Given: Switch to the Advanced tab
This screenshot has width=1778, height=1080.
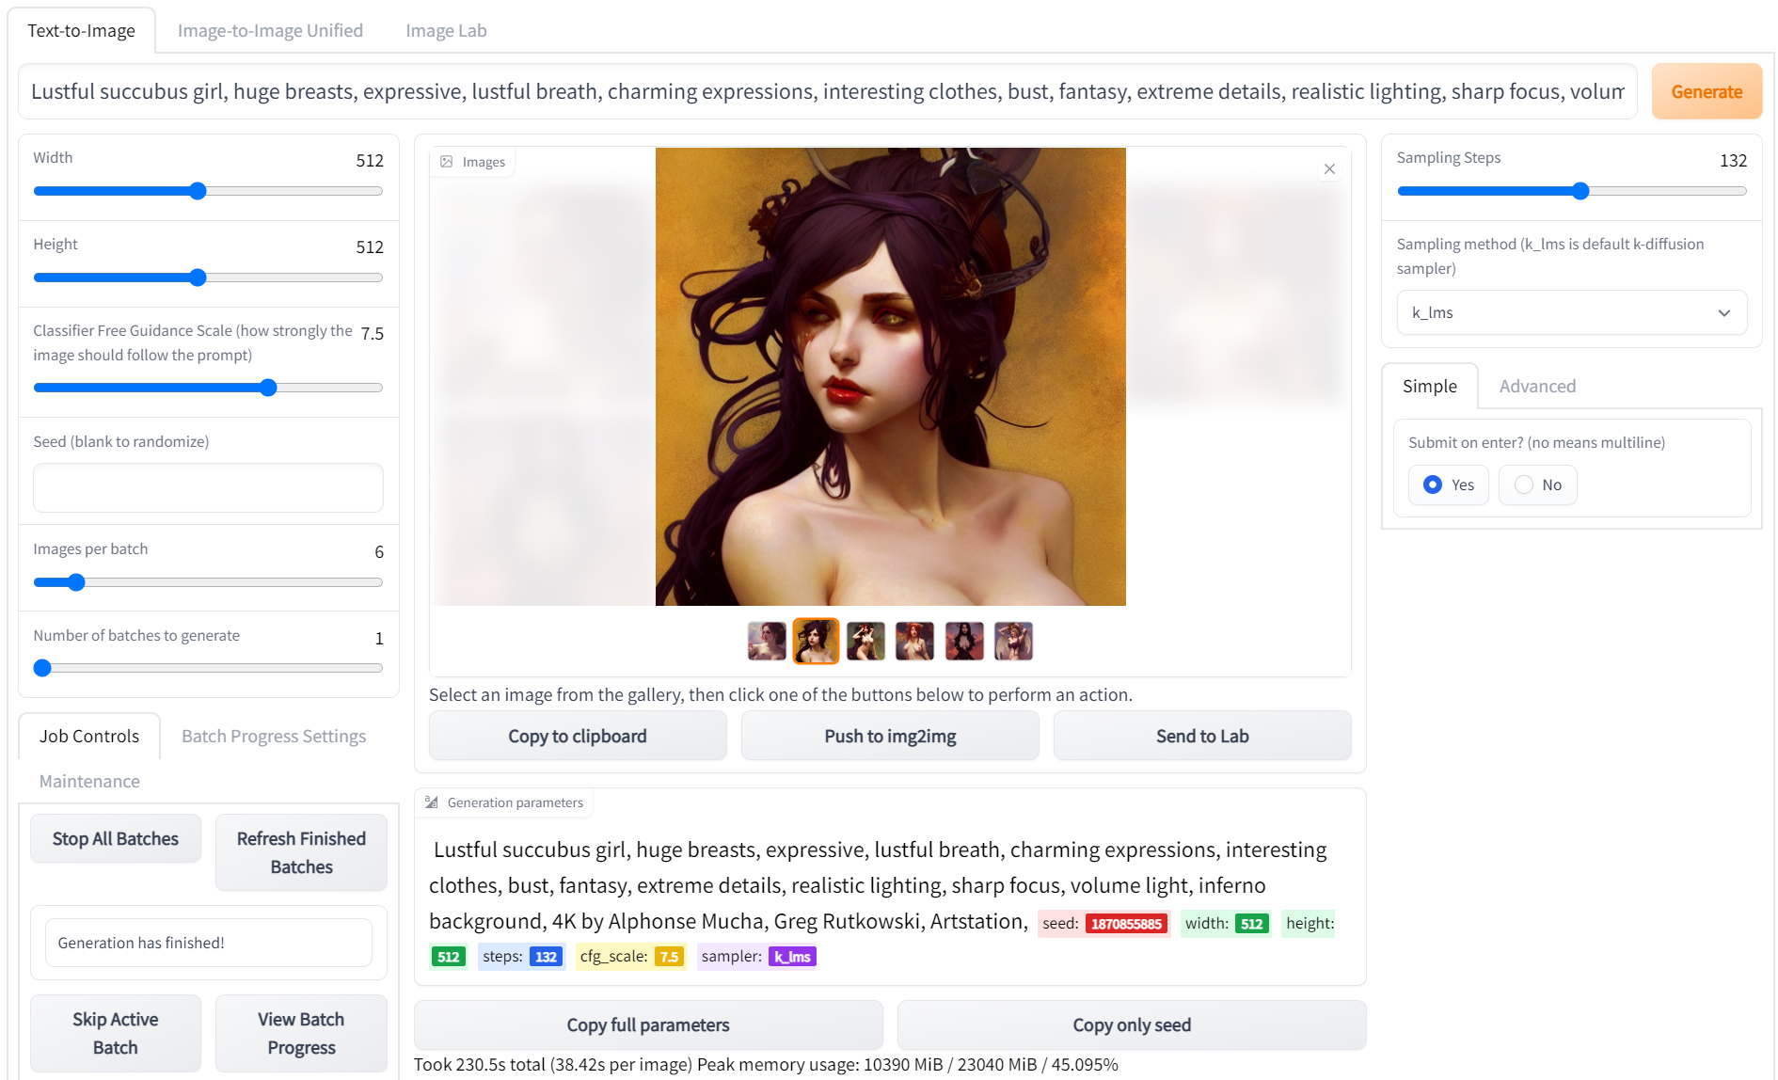Looking at the screenshot, I should pyautogui.click(x=1537, y=386).
